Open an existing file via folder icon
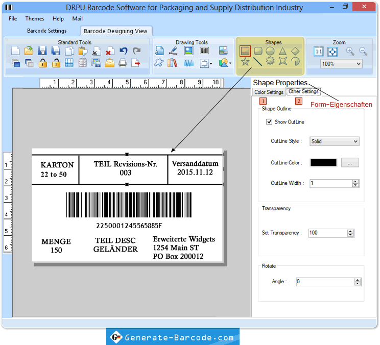380x345 pixels. pyautogui.click(x=29, y=51)
